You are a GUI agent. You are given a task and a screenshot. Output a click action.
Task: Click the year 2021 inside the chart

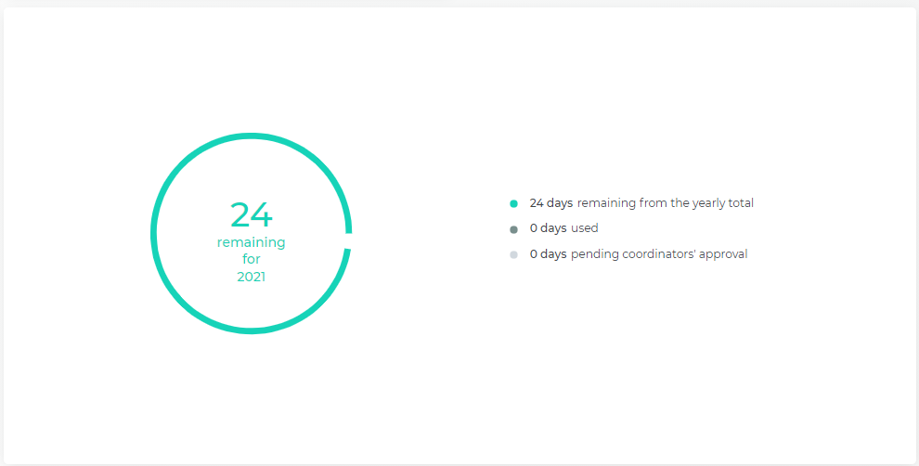251,277
